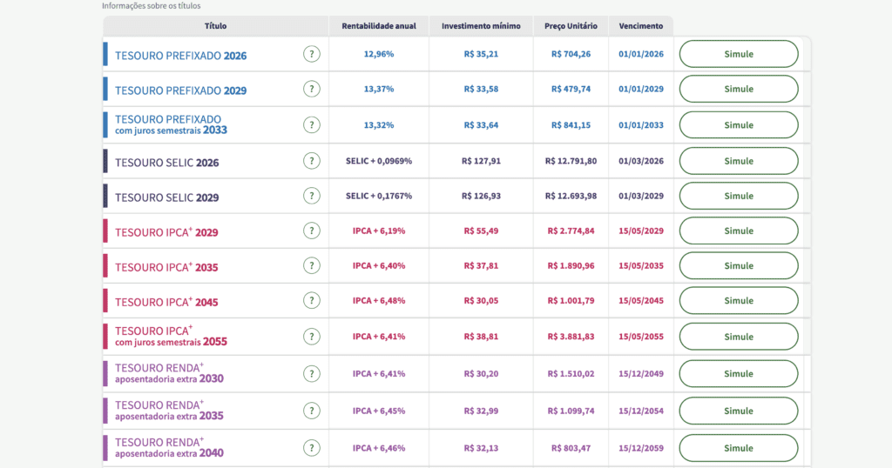This screenshot has width=892, height=468.
Task: Select the IPCA + 6,46% value
Action: 379,448
